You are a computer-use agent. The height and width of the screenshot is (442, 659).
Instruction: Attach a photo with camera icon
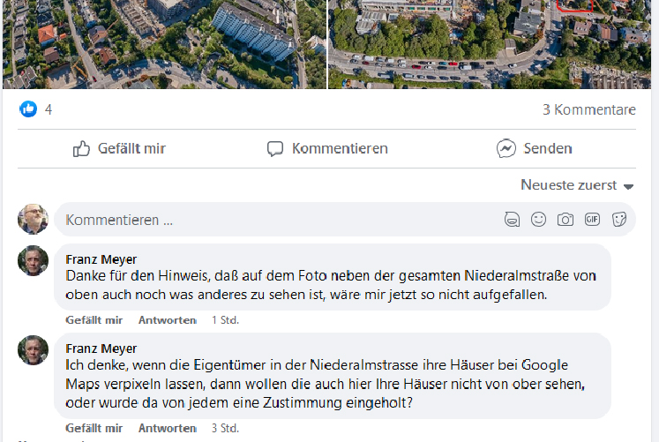[565, 220]
